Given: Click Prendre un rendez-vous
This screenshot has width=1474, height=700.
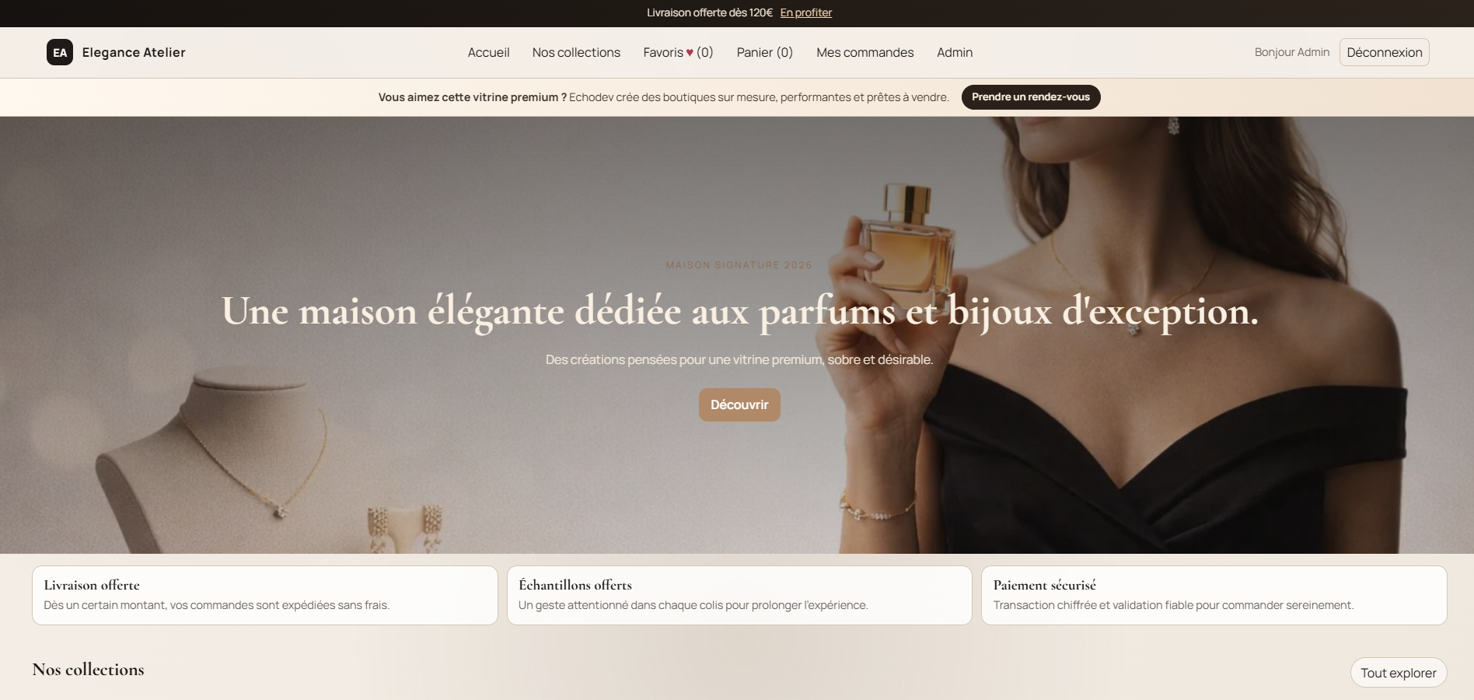Looking at the screenshot, I should pyautogui.click(x=1030, y=97).
